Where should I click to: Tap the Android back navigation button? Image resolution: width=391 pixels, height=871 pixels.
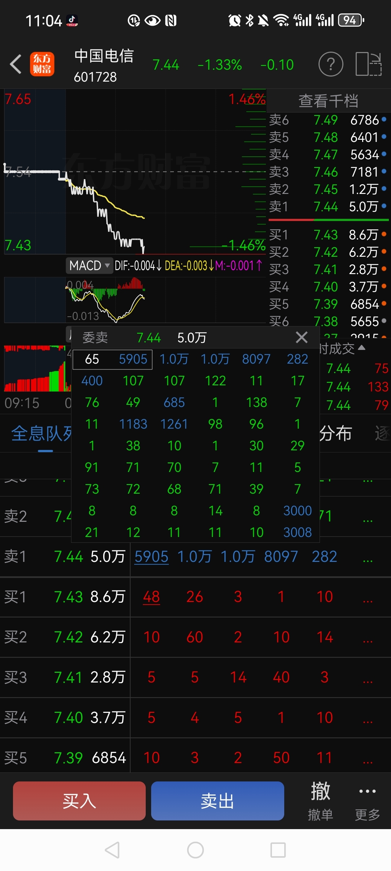112,850
